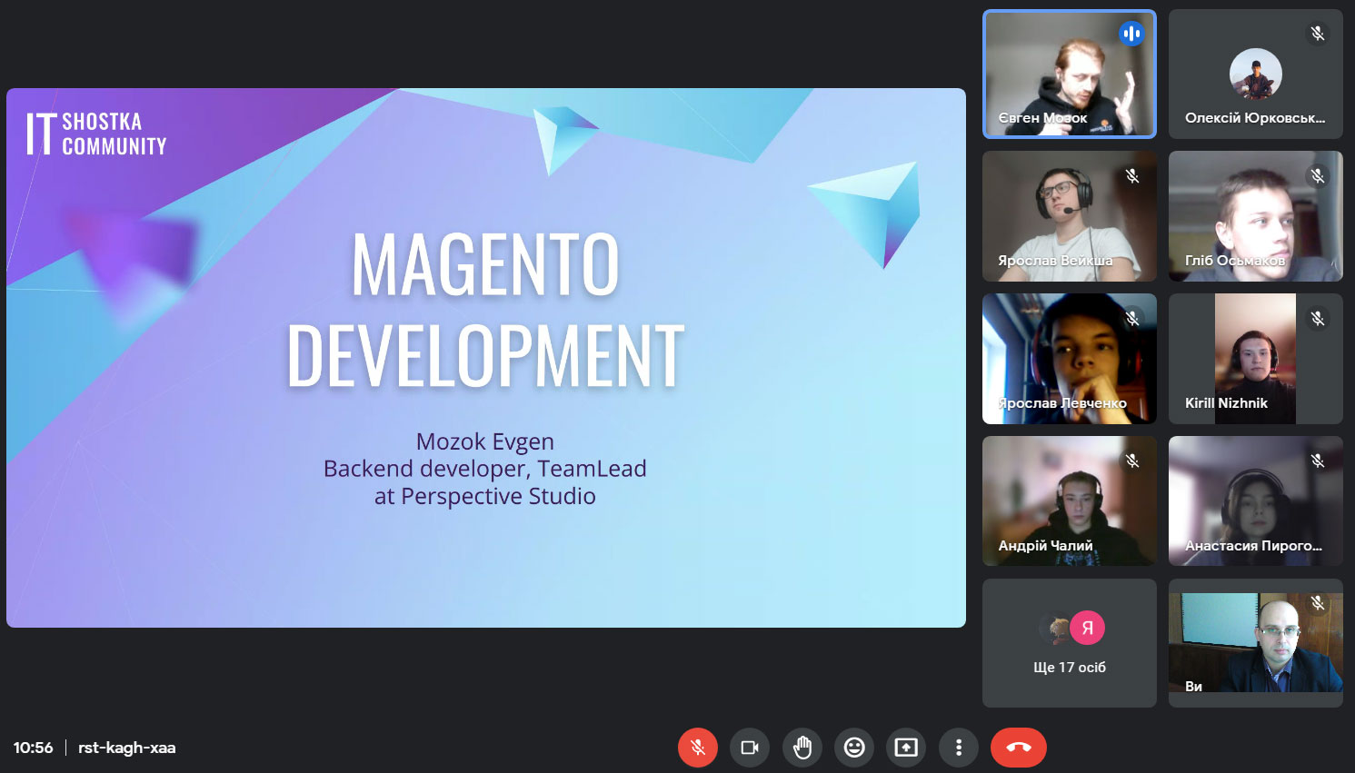This screenshot has height=773, width=1355.
Task: Click the 10:56 clock in the bottom bar
Action: point(34,748)
